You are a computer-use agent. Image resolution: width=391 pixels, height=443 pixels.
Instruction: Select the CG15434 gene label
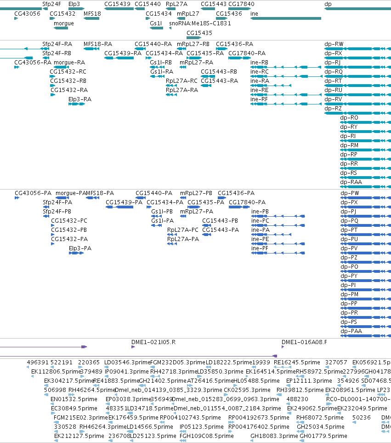tap(159, 13)
